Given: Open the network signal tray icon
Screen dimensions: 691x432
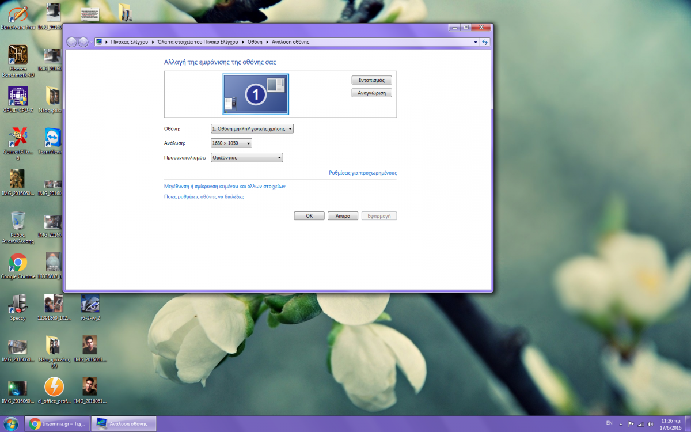Looking at the screenshot, I should [641, 424].
